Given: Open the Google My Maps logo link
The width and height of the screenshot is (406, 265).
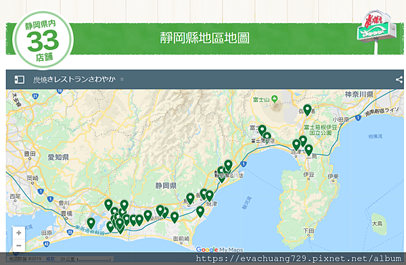Looking at the screenshot, I should click(219, 249).
